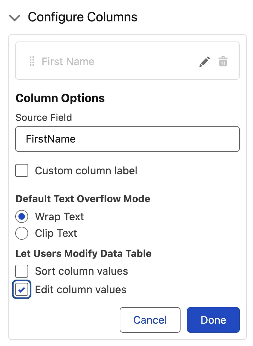Click the Let Users Modify Data Table heading

click(83, 253)
